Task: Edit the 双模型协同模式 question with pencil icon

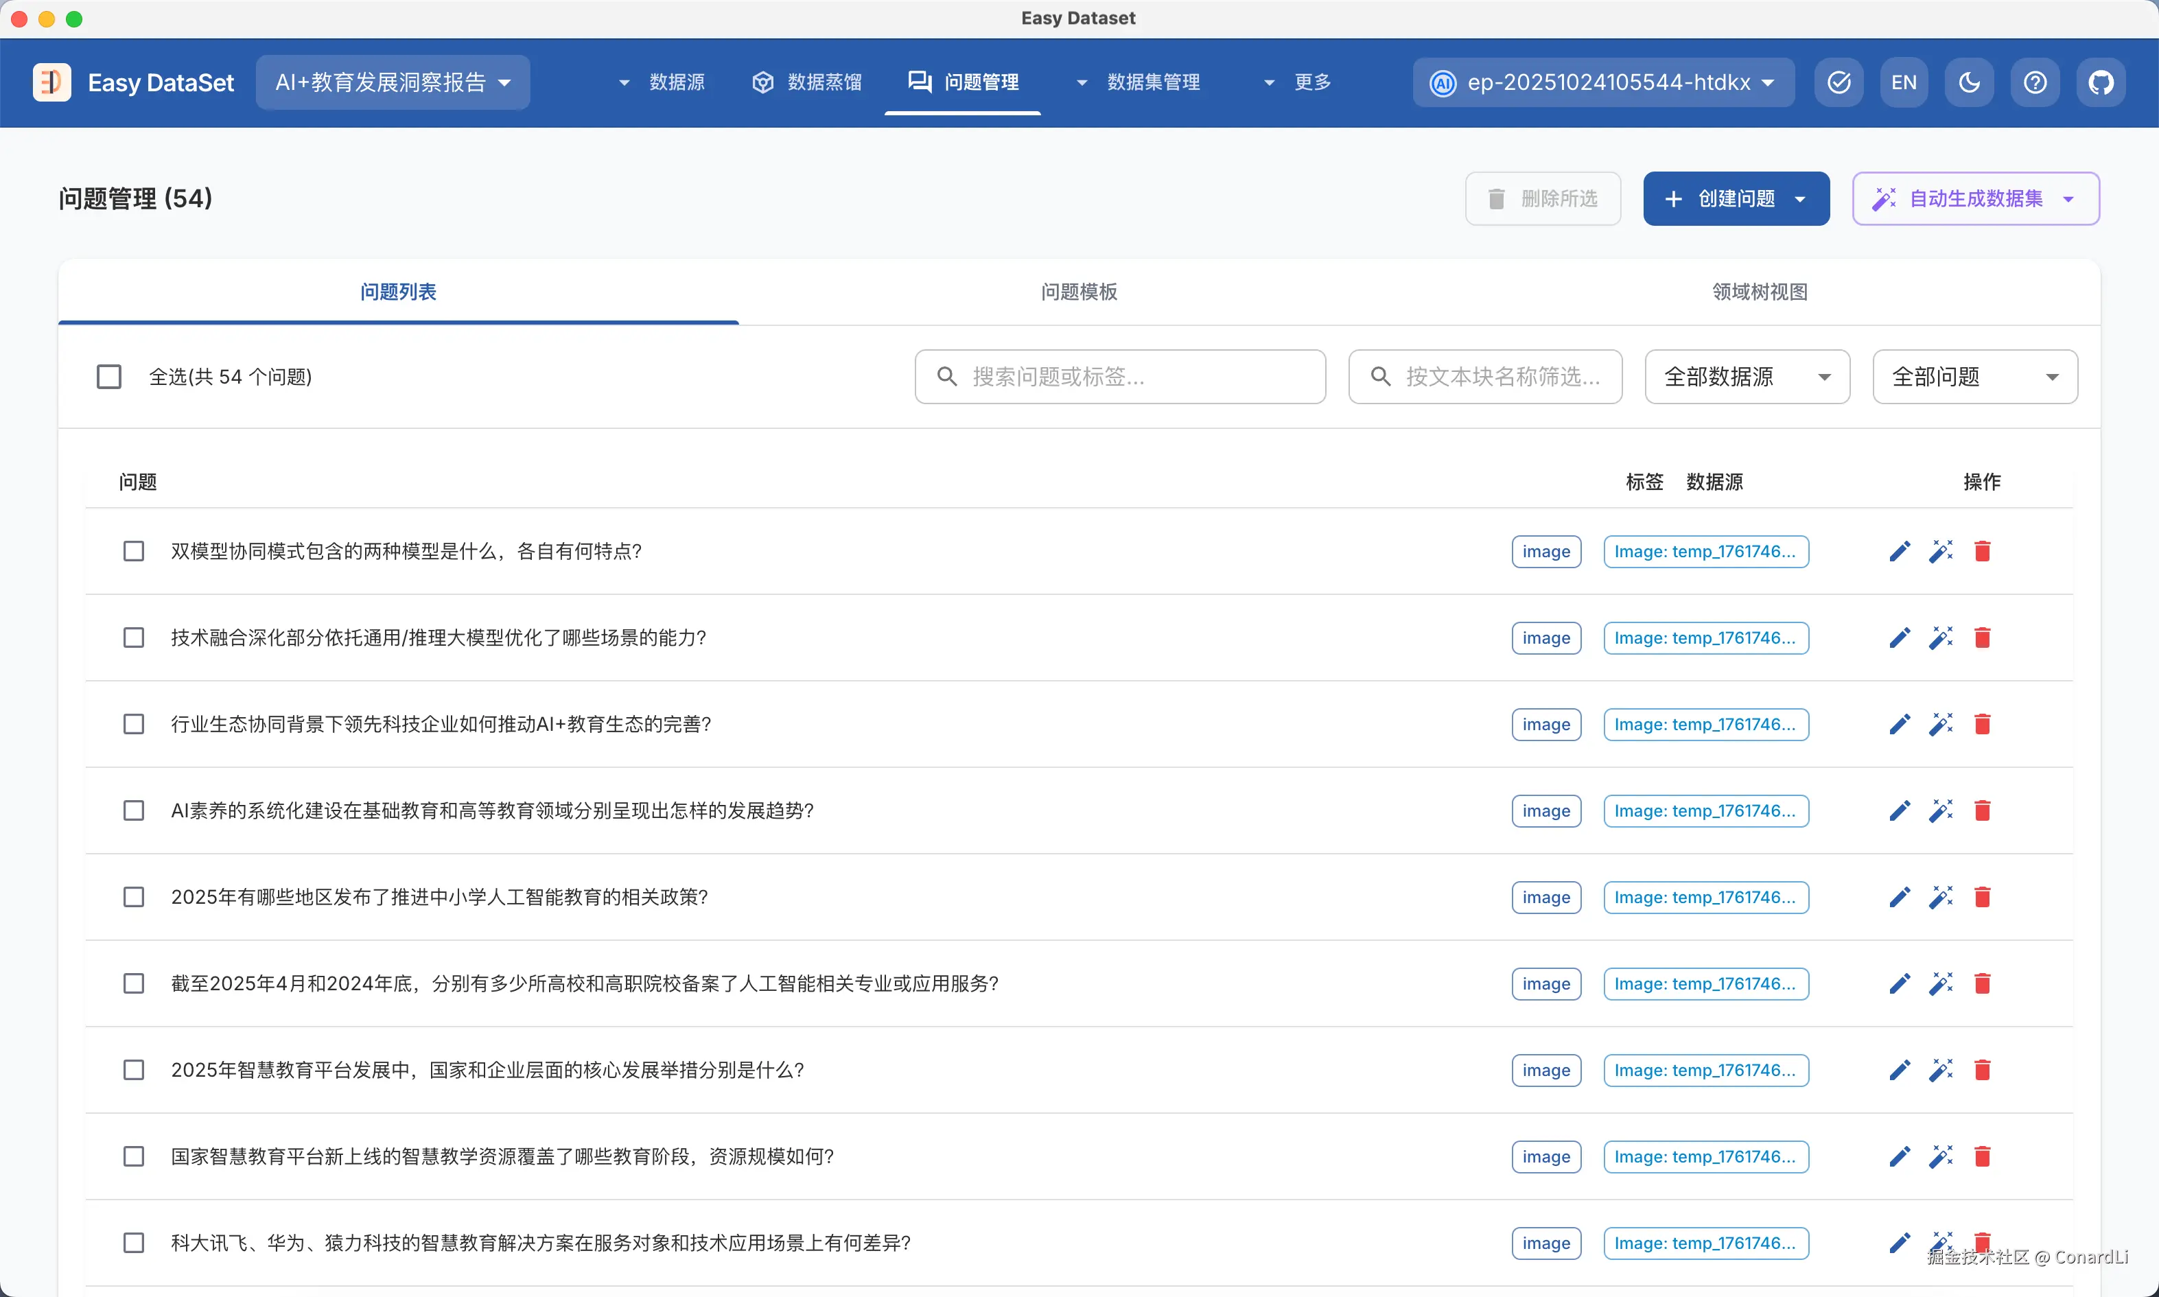Action: [x=1899, y=552]
